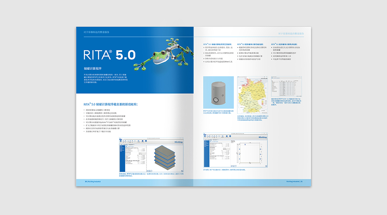387x215 pixels.
Task: Click the footer "Röchling Industrial | 31"
Action: point(294,181)
